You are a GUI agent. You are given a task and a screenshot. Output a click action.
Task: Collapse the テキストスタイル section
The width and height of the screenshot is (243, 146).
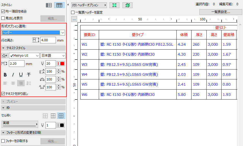pyautogui.click(x=33, y=48)
